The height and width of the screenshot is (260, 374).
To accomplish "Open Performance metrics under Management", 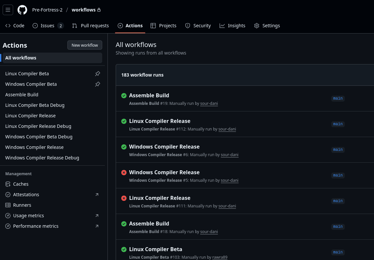I will (36, 226).
